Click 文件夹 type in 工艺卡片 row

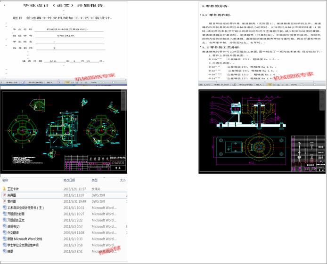96,189
